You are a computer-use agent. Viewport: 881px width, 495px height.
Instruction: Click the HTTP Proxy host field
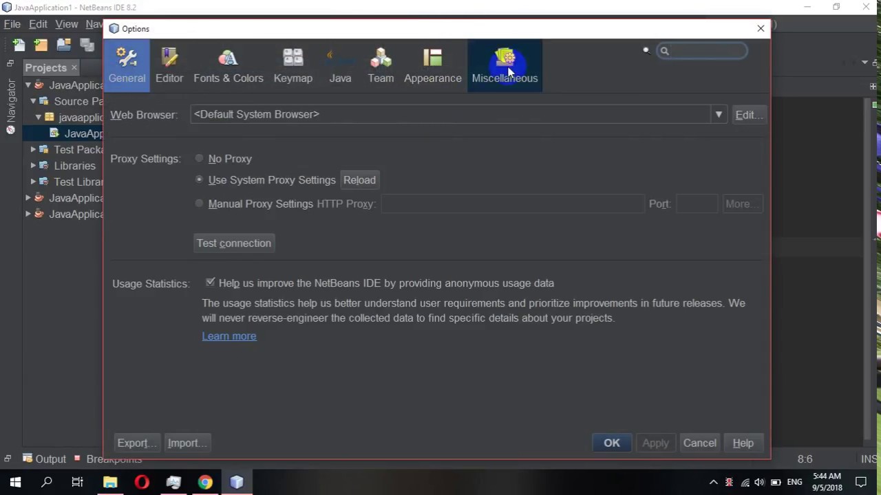pos(513,204)
